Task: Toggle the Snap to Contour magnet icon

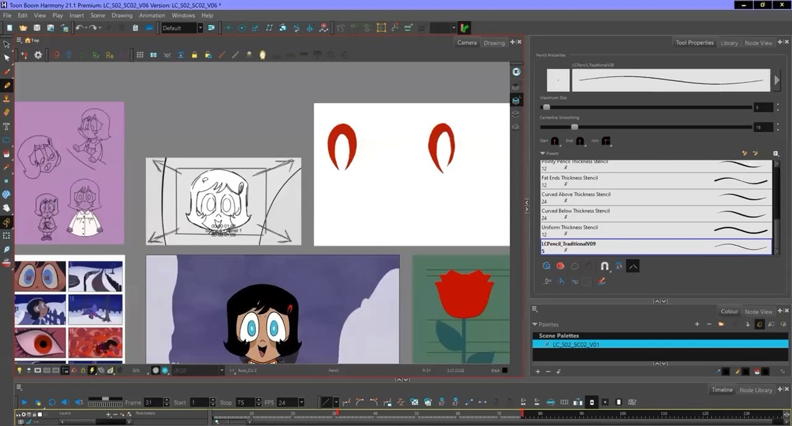Action: pos(604,266)
